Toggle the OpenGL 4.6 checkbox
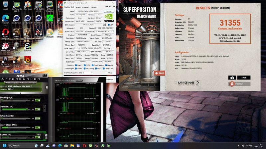 [x=103, y=69]
